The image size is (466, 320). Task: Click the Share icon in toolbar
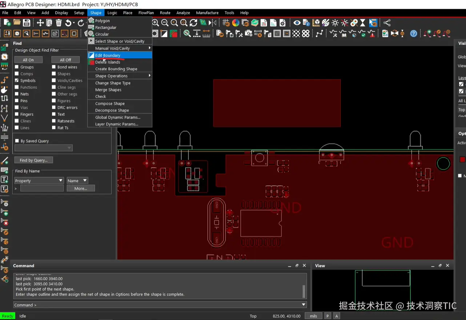(x=387, y=23)
